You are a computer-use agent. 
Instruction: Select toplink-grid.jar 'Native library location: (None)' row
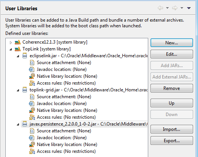click(x=67, y=110)
